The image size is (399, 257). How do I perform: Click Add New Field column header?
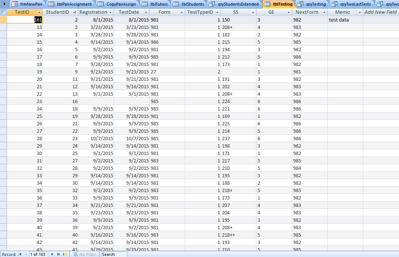click(x=381, y=12)
